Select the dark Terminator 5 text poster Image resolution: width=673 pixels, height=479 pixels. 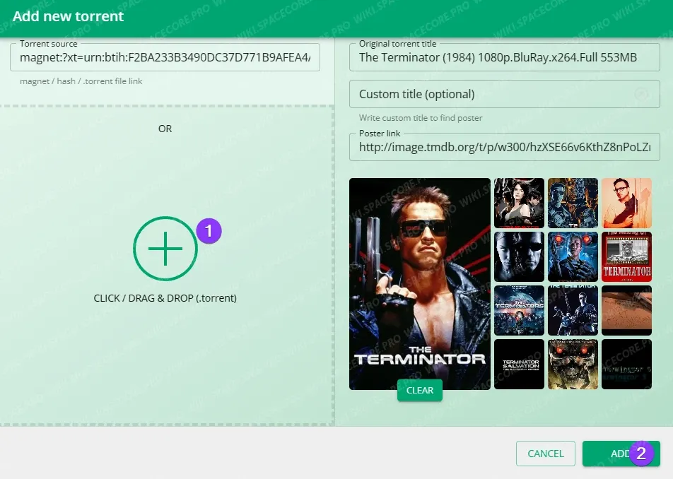click(626, 365)
